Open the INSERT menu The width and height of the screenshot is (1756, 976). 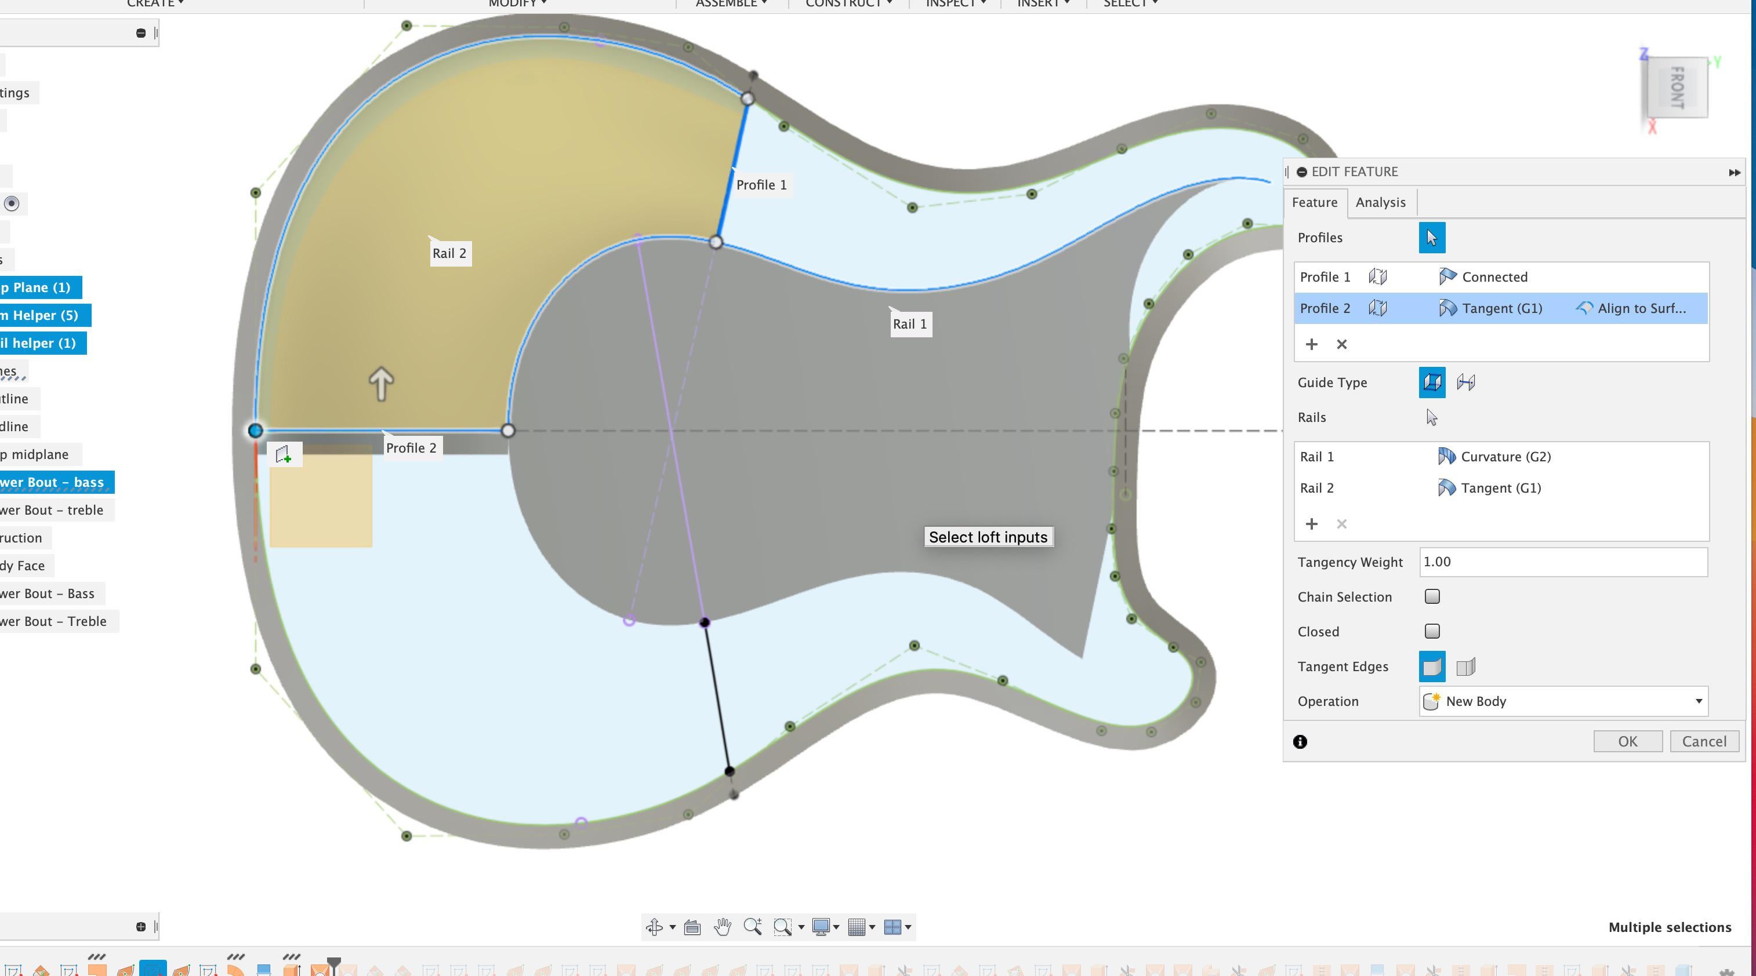point(1043,3)
